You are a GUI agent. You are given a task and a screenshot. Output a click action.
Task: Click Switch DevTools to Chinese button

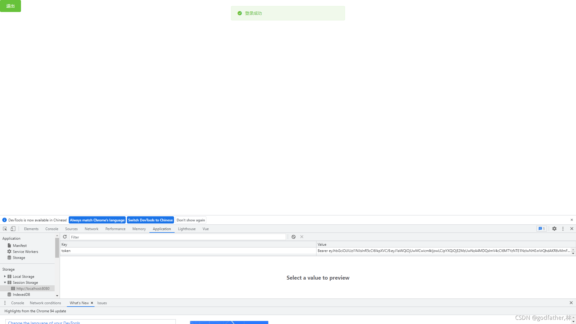click(150, 220)
